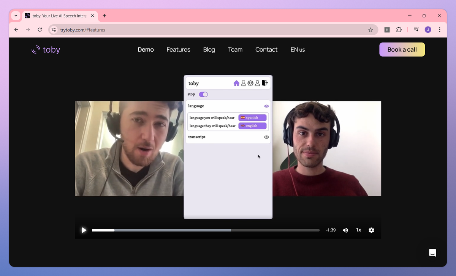Open the chat widget icon
This screenshot has width=456, height=276.
click(432, 253)
